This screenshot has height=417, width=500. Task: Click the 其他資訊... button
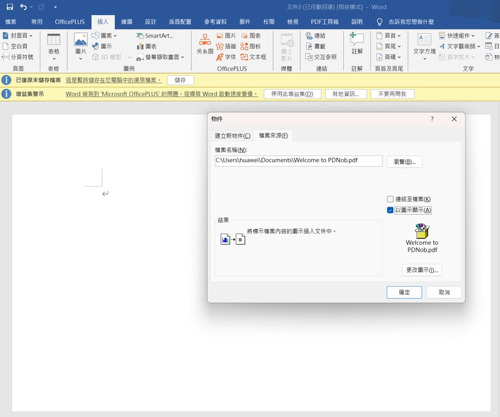click(346, 94)
